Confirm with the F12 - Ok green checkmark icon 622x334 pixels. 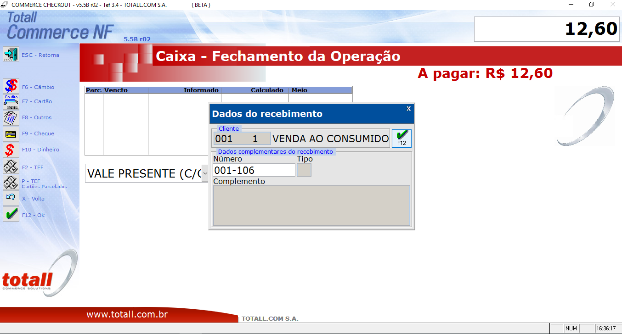pyautogui.click(x=11, y=214)
